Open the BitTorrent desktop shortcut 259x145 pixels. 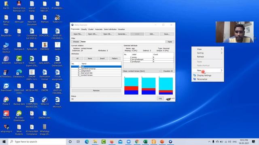(x=6, y=60)
